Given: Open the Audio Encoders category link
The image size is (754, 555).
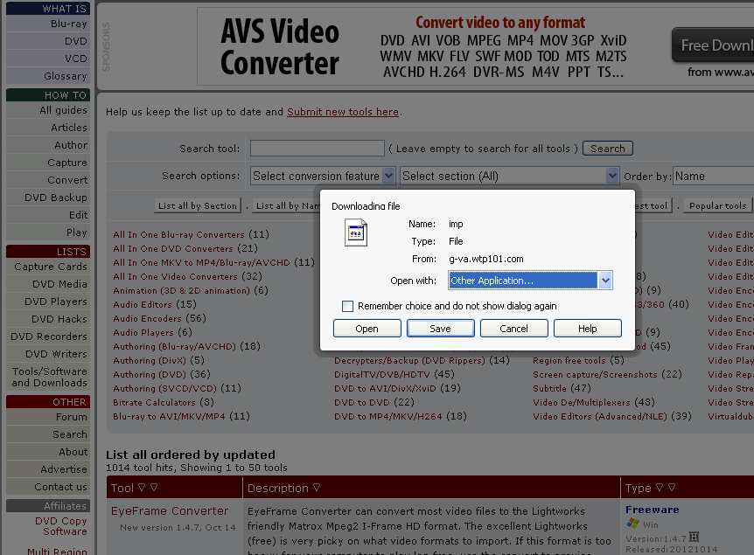Looking at the screenshot, I should pos(147,318).
